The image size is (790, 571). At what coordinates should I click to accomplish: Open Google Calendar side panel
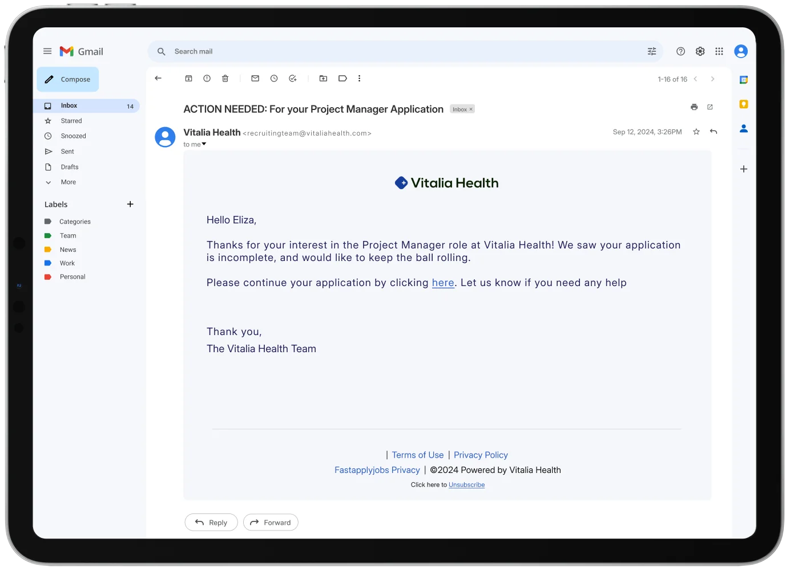click(744, 80)
